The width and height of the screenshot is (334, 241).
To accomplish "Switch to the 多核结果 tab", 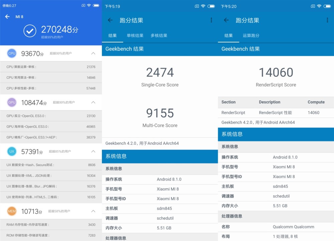I will click(159, 35).
